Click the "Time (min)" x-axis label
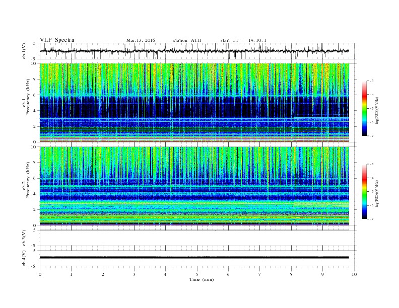Screen dimensions: 399x308 coord(202,279)
